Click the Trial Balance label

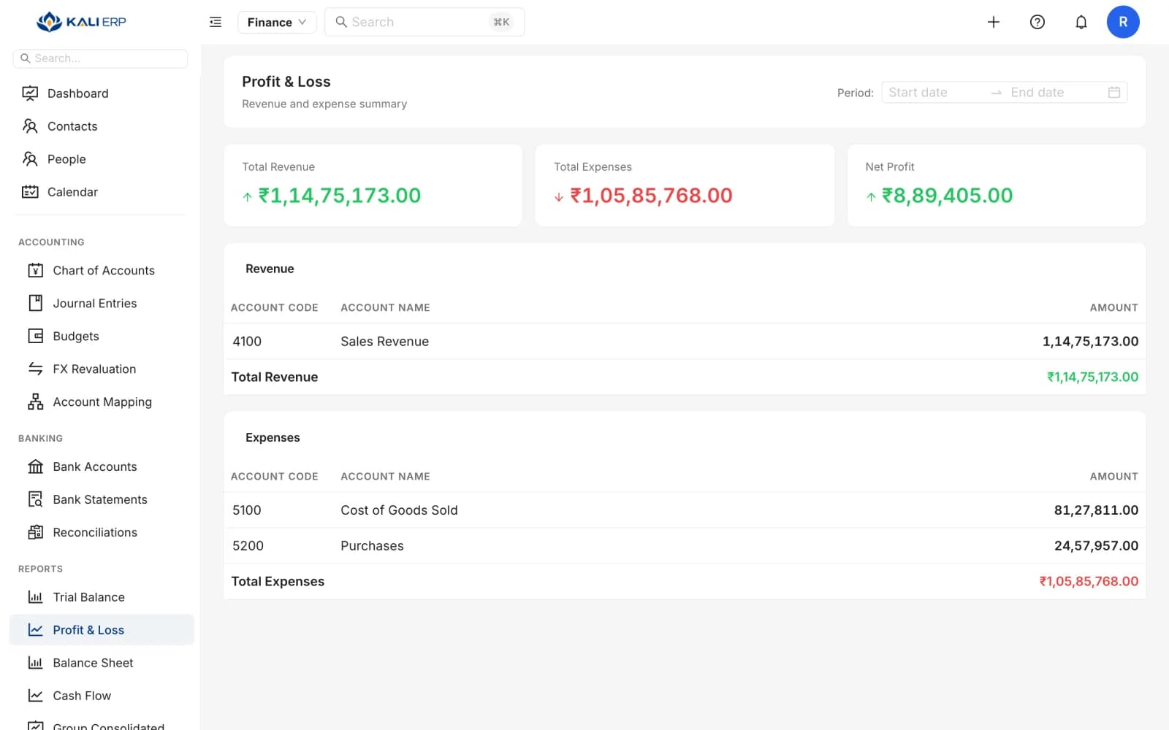point(88,597)
